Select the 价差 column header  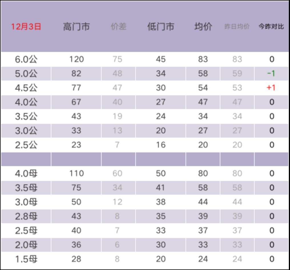tap(118, 27)
